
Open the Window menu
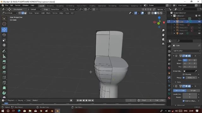pyautogui.click(x=25, y=5)
